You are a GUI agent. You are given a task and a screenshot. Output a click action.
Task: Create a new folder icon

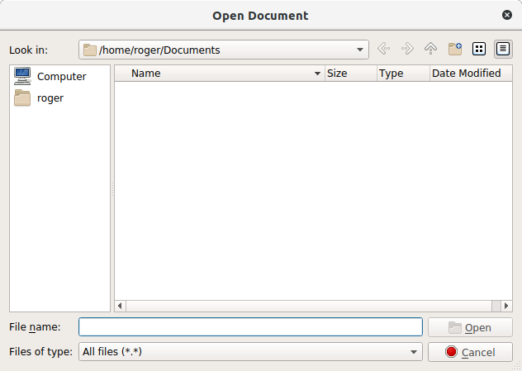click(x=454, y=50)
